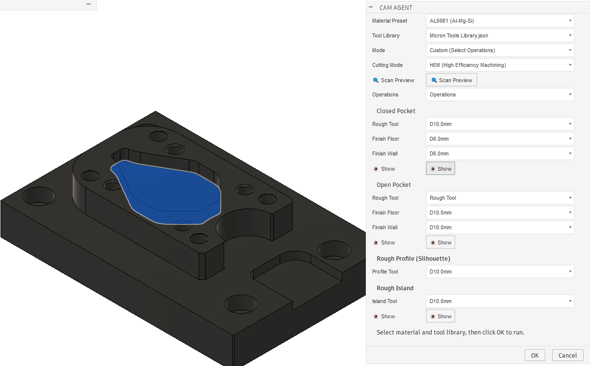Open the Mode Custom dropdown
This screenshot has height=366, width=590.
click(500, 50)
